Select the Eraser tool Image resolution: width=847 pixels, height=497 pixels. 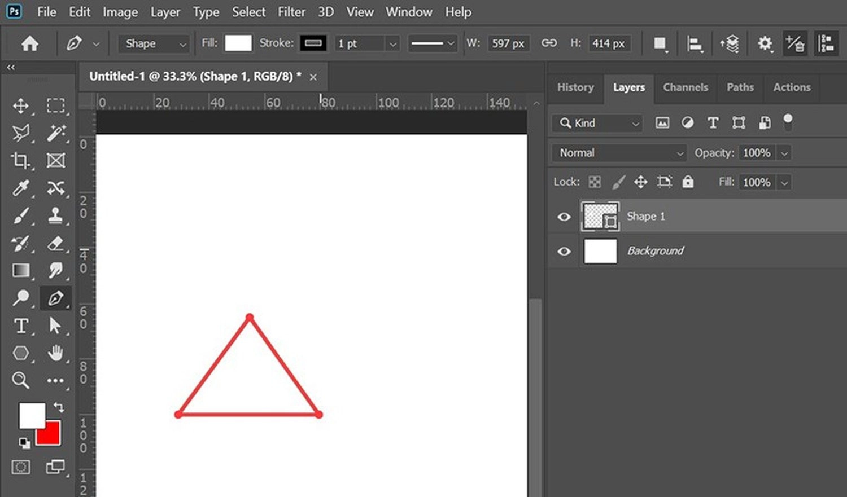pyautogui.click(x=55, y=243)
